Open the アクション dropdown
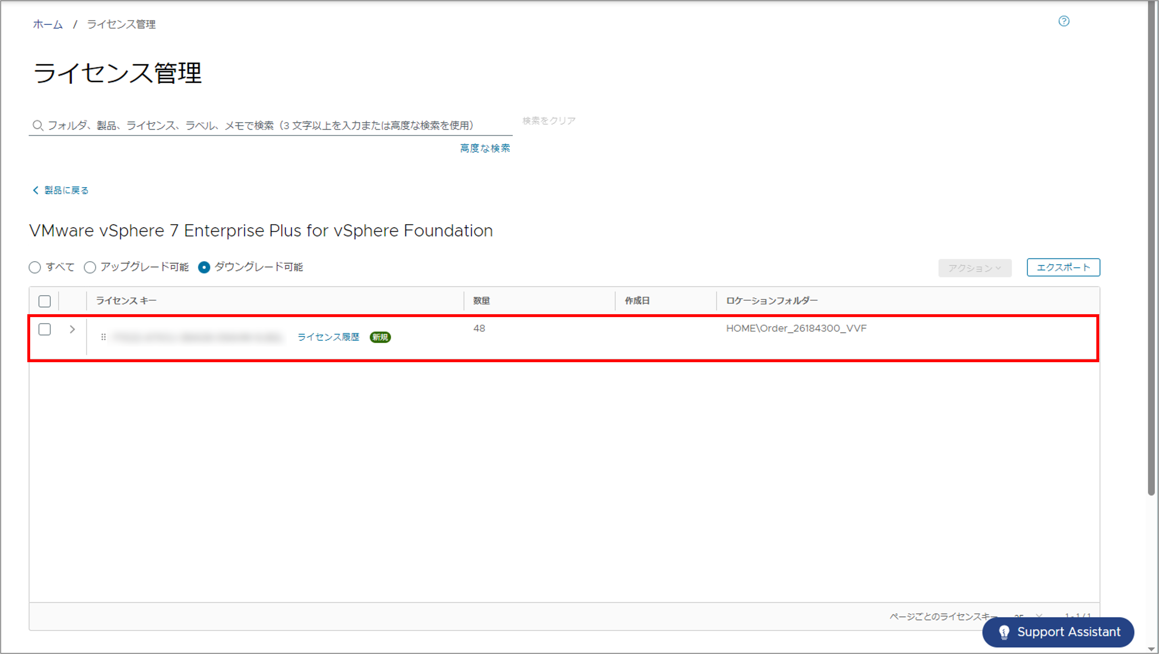The height and width of the screenshot is (654, 1159). click(974, 268)
